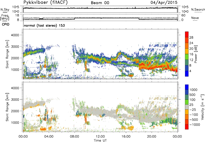Click the 'Freq. [MHz]' axis label

pos(5,17)
